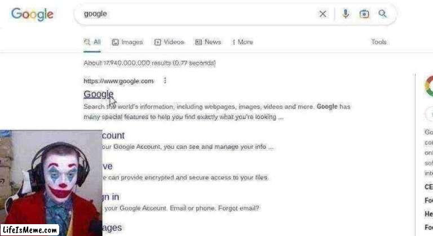Viewport: 433px width, 236px height.
Task: Clear the search box with X icon
Action: click(322, 14)
